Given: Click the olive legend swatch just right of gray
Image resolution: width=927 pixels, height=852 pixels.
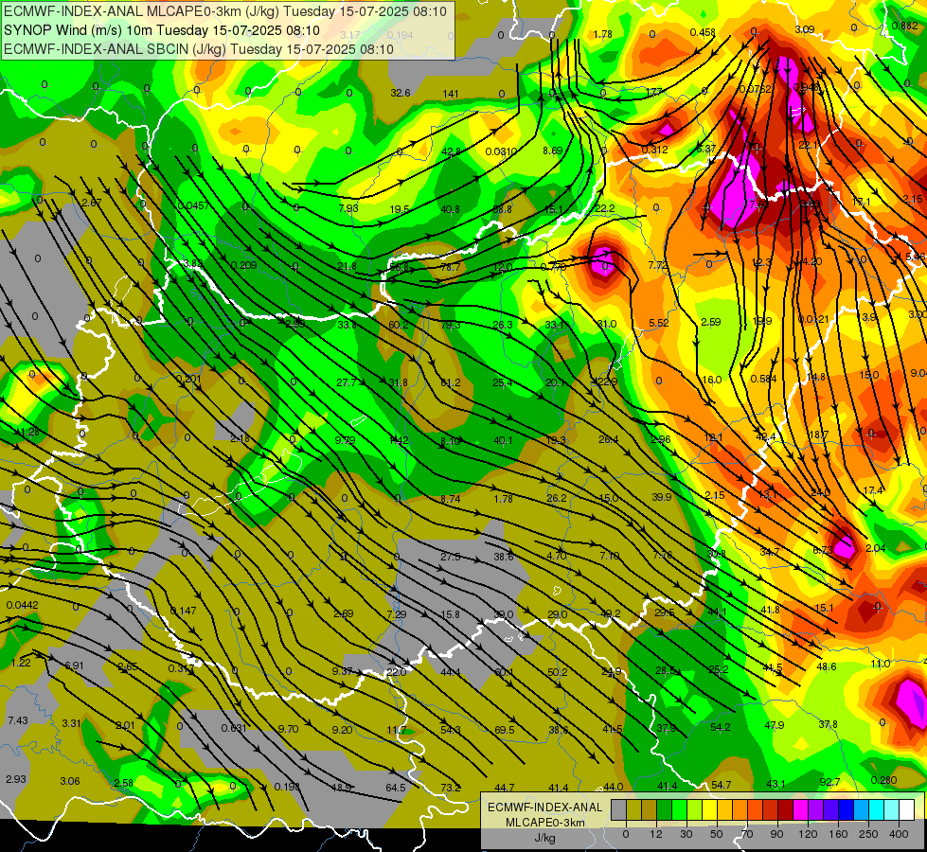Looking at the screenshot, I should pyautogui.click(x=633, y=809).
